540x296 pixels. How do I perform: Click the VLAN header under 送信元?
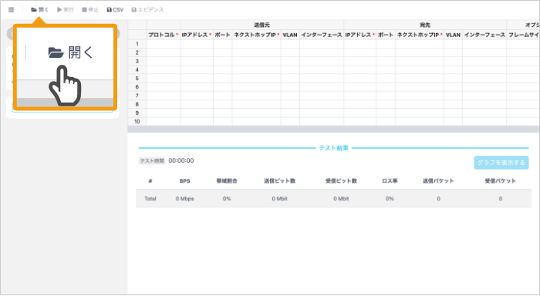(x=290, y=35)
